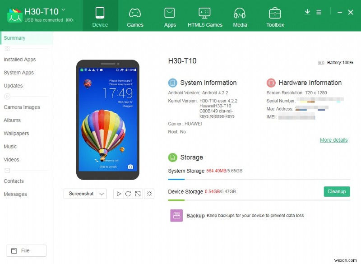This screenshot has height=264, width=361.
Task: Open the download manager icon
Action: click(x=307, y=12)
